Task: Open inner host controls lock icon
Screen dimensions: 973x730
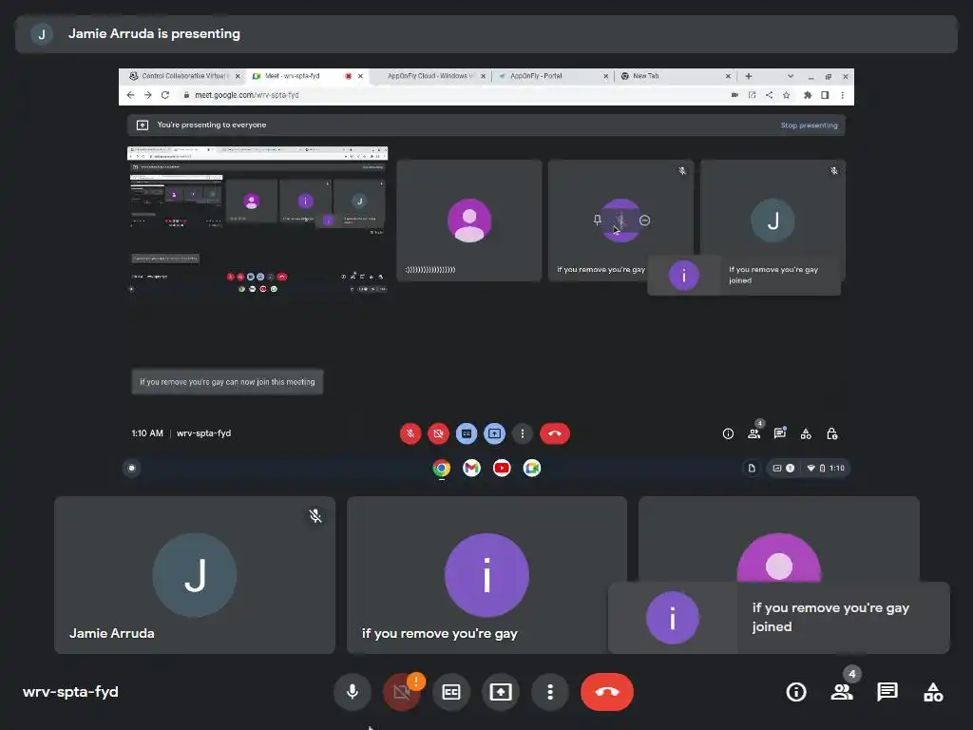Action: point(832,433)
